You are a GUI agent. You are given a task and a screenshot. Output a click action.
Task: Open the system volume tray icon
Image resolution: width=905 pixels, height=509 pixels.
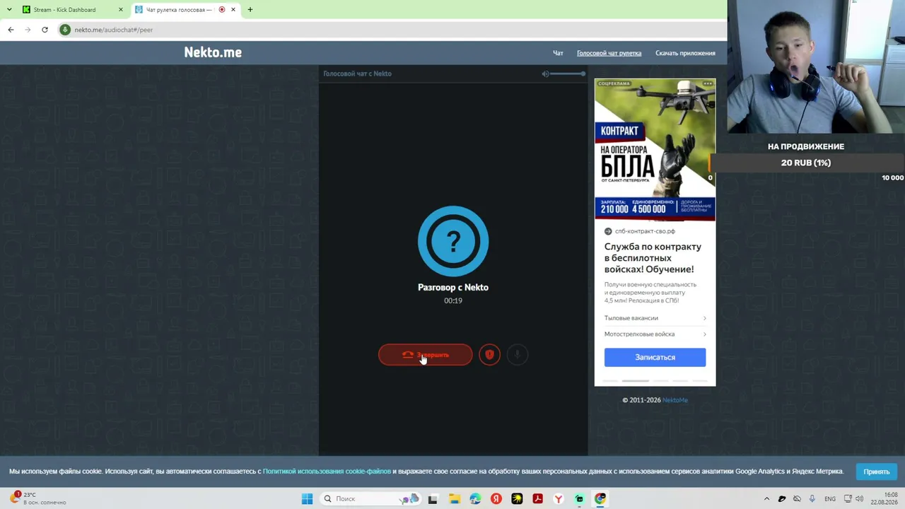pos(860,499)
